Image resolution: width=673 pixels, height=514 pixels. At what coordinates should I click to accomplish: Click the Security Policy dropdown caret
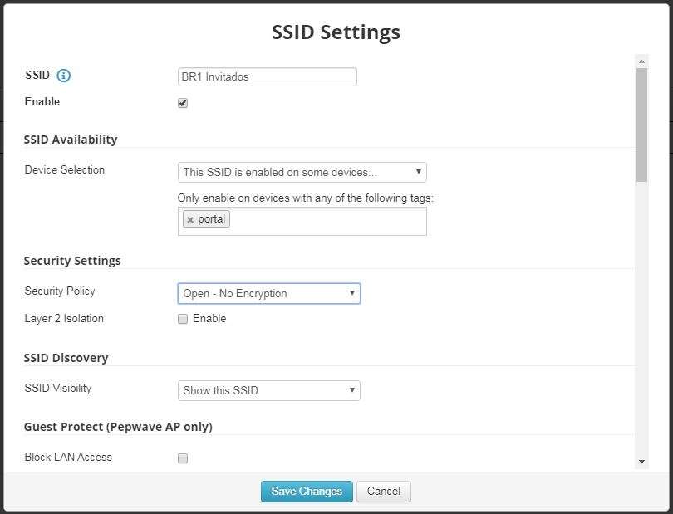pos(351,293)
